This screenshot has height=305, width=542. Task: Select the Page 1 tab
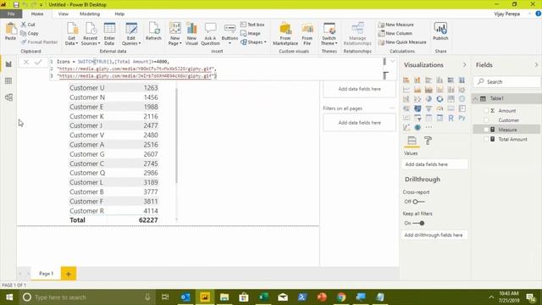click(46, 274)
